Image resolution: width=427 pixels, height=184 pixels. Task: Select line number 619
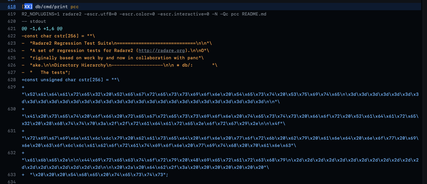(x=12, y=14)
